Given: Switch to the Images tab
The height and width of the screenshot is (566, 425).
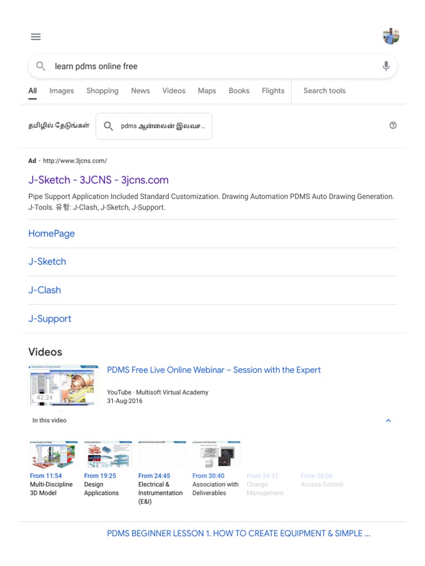Looking at the screenshot, I should pyautogui.click(x=61, y=91).
